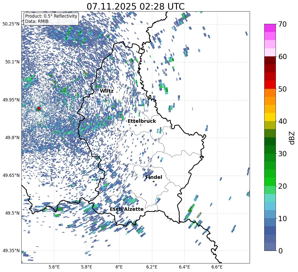The image size is (298, 272).
Task: Click the 49.5°N latitude label
Action: [12, 213]
